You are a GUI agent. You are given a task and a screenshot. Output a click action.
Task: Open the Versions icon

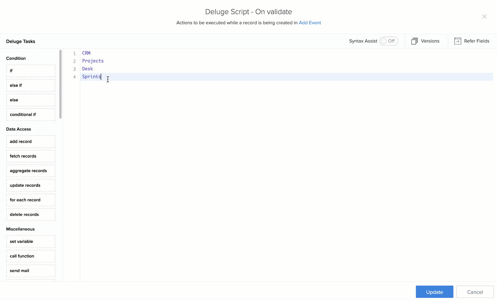(414, 41)
